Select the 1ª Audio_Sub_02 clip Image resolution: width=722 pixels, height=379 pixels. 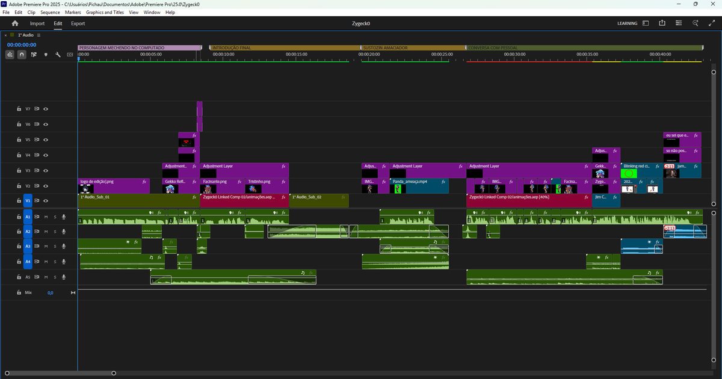pyautogui.click(x=319, y=201)
